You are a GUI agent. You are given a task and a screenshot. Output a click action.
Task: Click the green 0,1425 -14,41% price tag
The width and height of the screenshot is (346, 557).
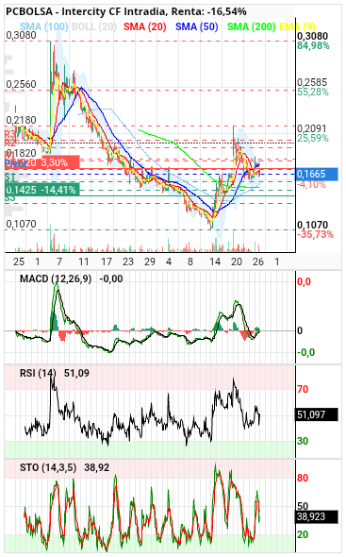[42, 190]
